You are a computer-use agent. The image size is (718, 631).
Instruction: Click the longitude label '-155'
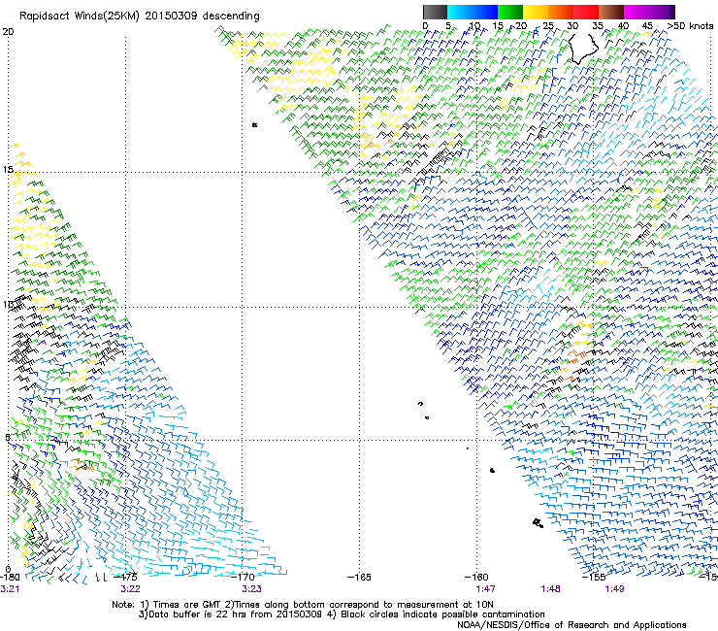pyautogui.click(x=594, y=578)
